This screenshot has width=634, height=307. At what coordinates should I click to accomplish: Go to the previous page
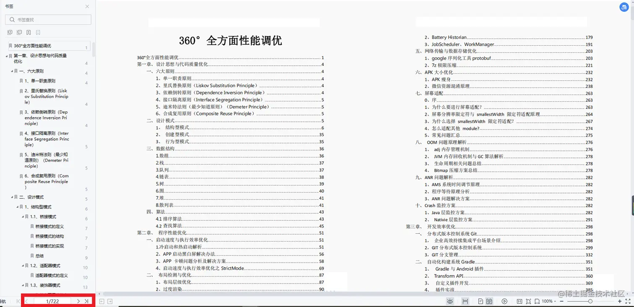(26, 301)
